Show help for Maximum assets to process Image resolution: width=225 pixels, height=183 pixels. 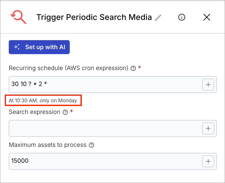click(x=91, y=145)
